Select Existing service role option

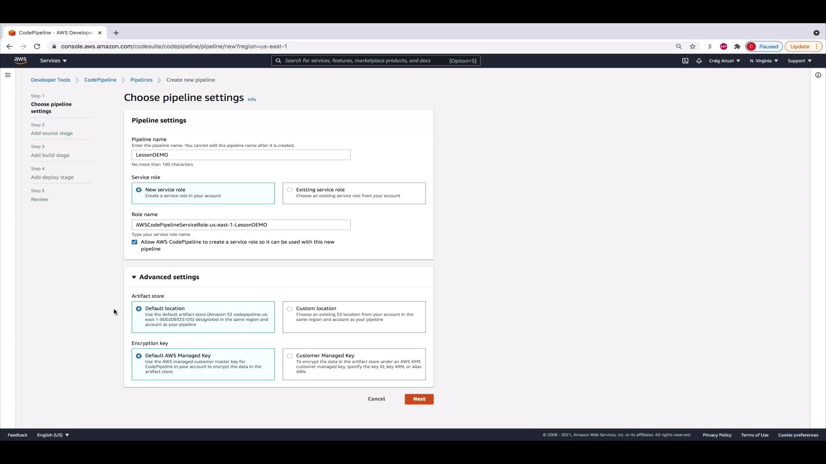(290, 190)
